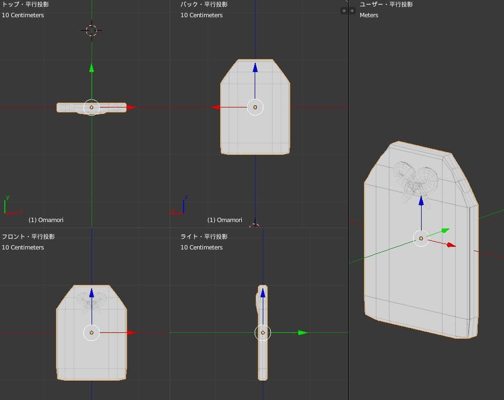This screenshot has height=400, width=504.
Task: Pick the red X arrow in Back view
Action: click(216, 108)
